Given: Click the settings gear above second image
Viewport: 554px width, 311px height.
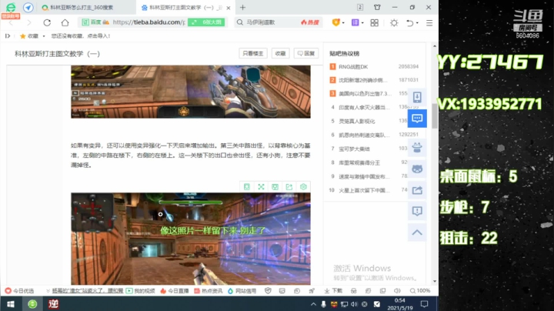Looking at the screenshot, I should pos(303,187).
